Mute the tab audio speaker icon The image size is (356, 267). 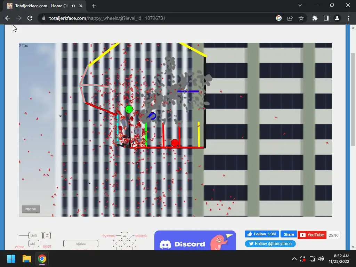coord(73,6)
